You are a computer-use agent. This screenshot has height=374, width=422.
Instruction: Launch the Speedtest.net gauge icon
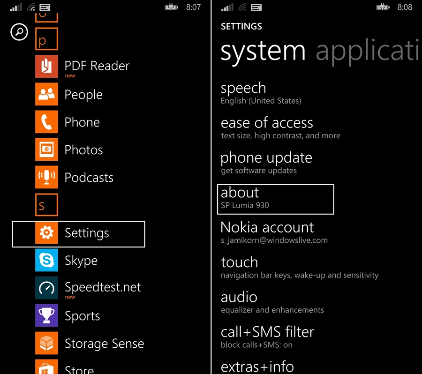coord(46,288)
